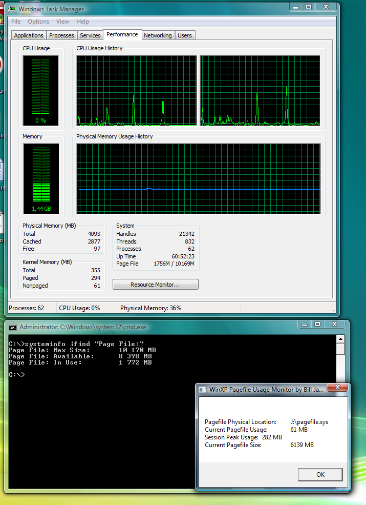Image resolution: width=366 pixels, height=505 pixels.
Task: Click the Resource Monitor button
Action: point(155,285)
